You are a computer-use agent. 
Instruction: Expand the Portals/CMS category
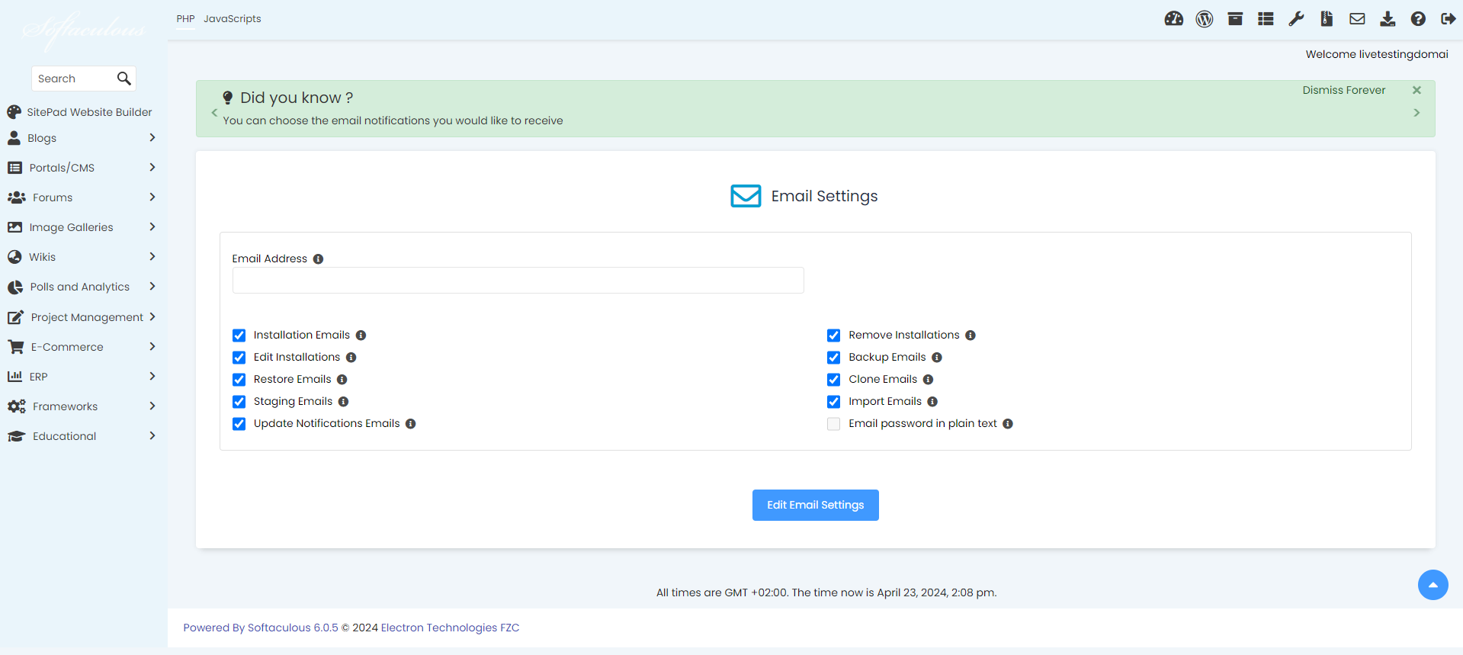pyautogui.click(x=81, y=168)
